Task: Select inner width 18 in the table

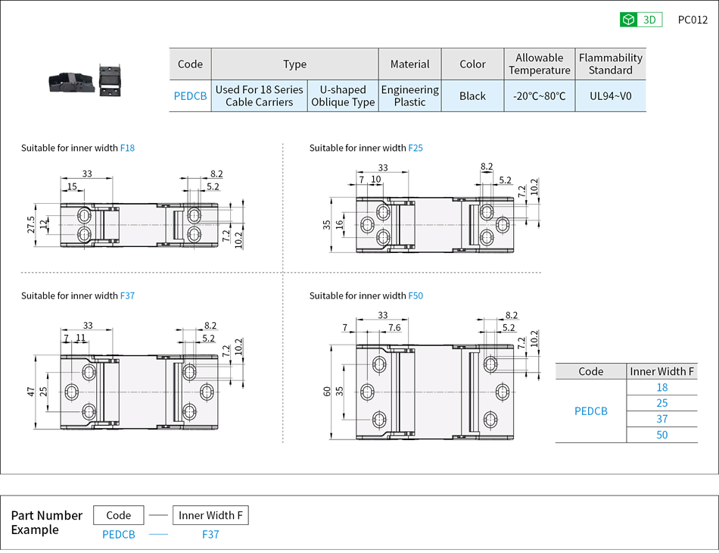Action: click(x=661, y=387)
